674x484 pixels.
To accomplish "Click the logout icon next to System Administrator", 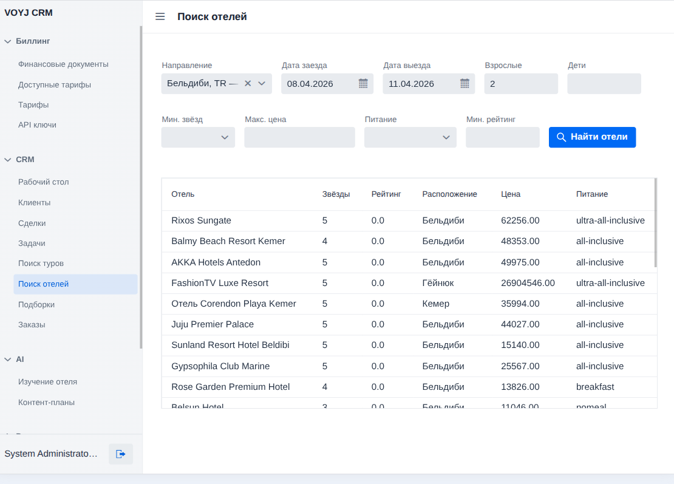I will click(x=120, y=454).
